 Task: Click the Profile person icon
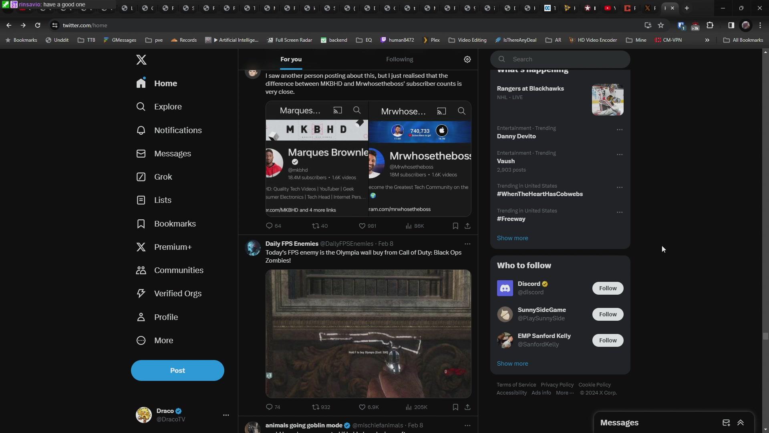coord(141,317)
